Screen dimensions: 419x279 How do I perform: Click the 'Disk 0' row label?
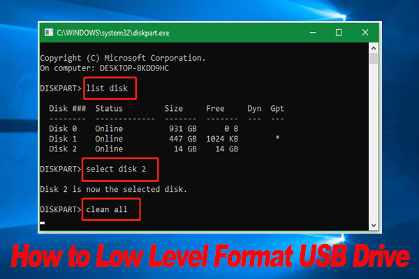[x=63, y=128]
